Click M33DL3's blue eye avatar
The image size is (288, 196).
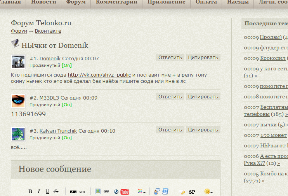[18, 101]
